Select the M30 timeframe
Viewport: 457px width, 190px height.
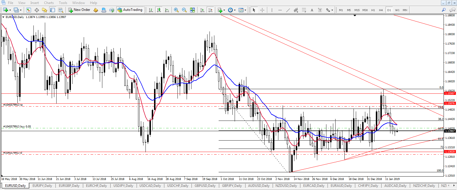click(x=365, y=10)
